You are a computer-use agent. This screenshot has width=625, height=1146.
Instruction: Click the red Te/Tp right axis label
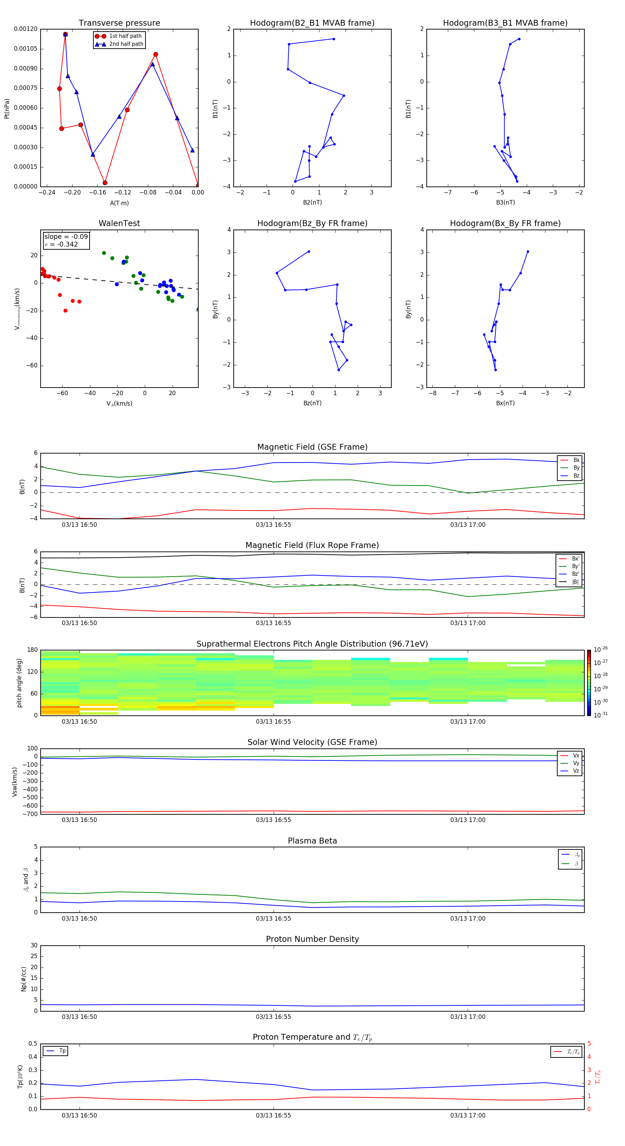(x=598, y=1077)
